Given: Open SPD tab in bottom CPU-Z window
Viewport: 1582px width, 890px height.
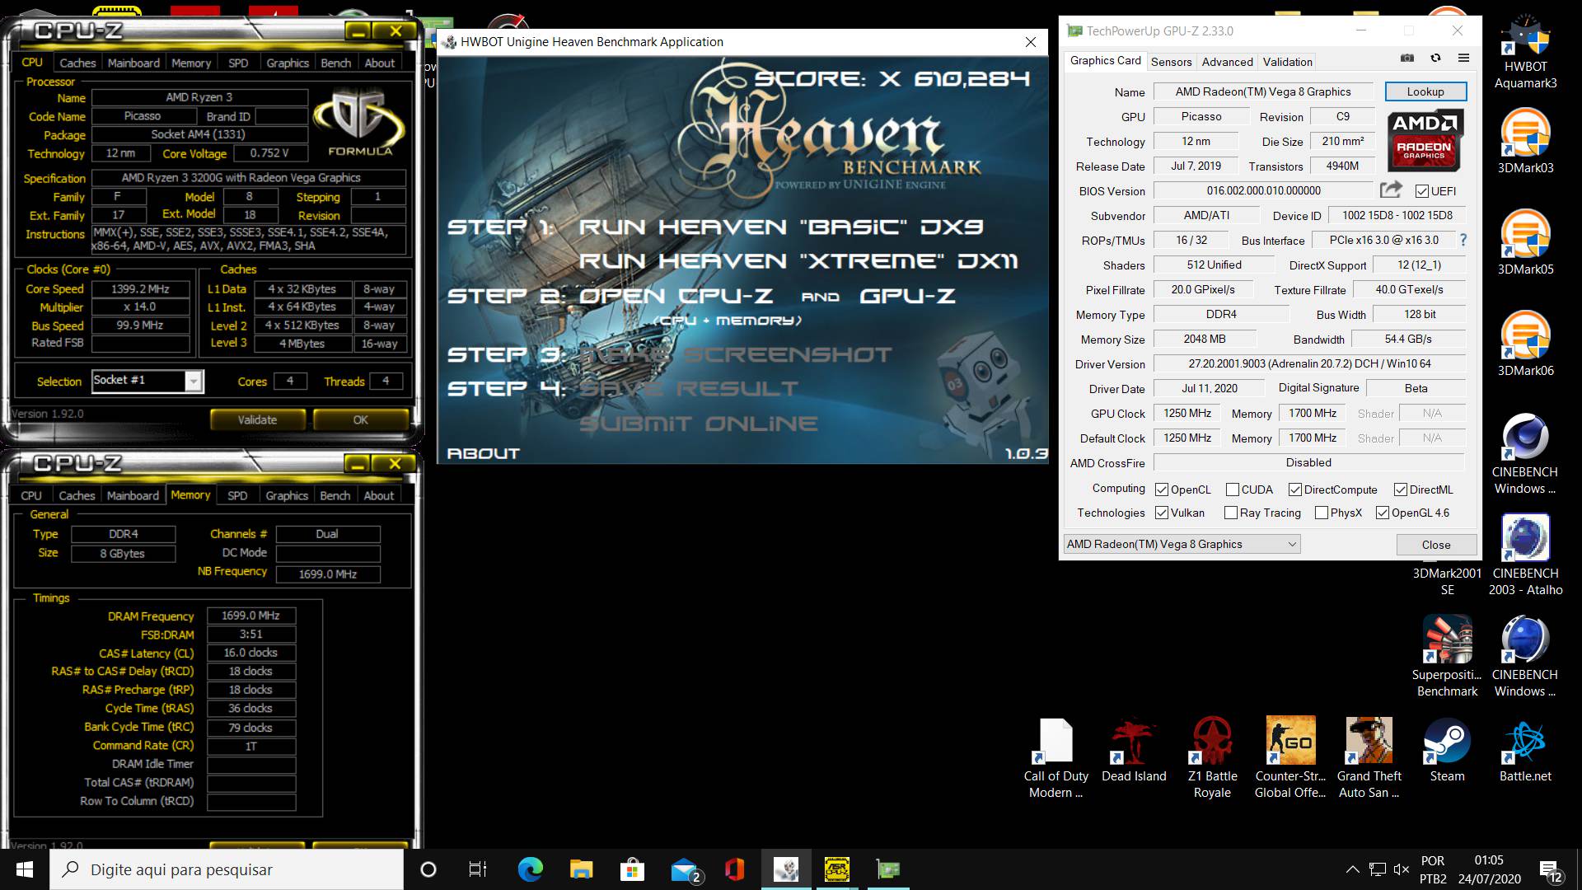Looking at the screenshot, I should [x=237, y=495].
